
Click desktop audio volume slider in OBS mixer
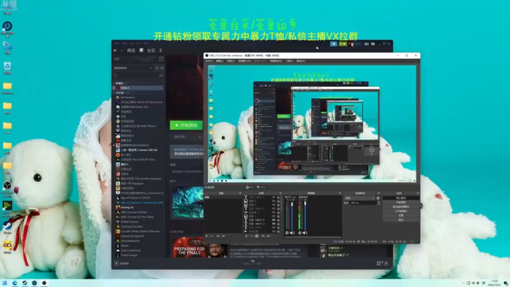click(305, 215)
